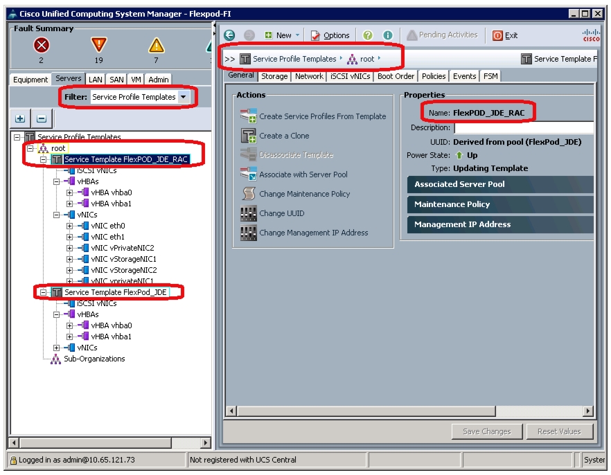Switch to the Equipment tab

(30, 80)
